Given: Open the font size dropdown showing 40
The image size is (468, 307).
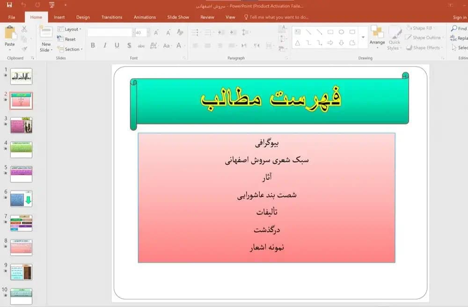Looking at the screenshot, I should tap(148, 32).
